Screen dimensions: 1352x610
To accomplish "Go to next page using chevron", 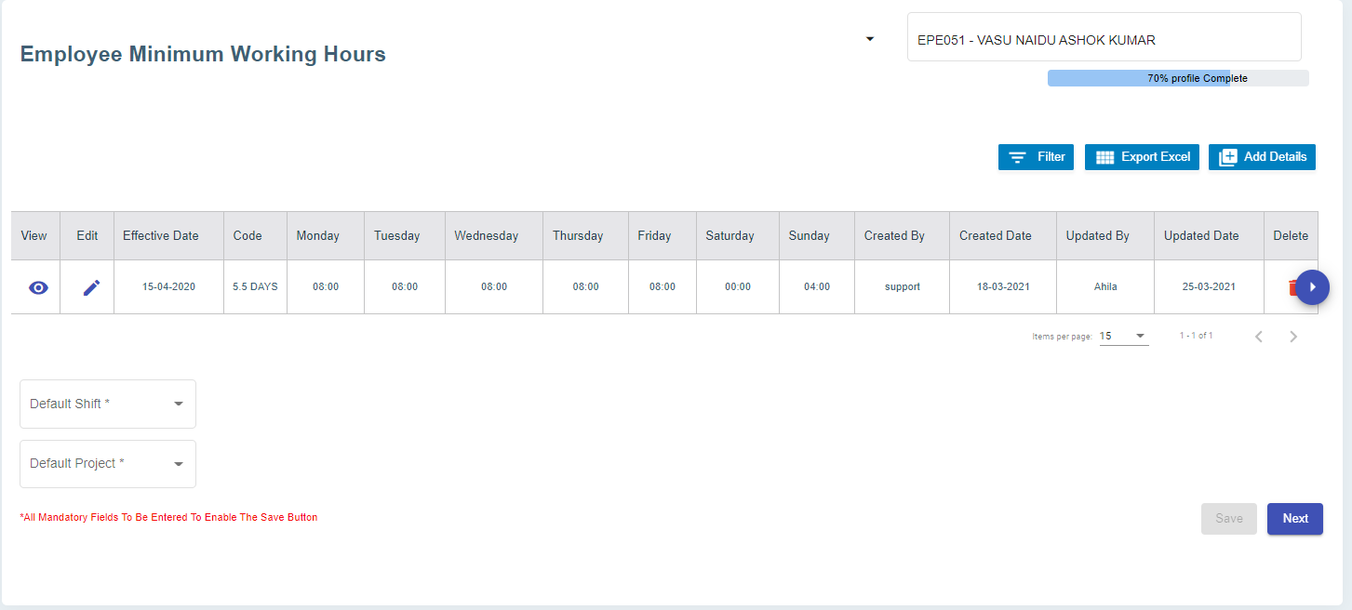I will coord(1292,337).
